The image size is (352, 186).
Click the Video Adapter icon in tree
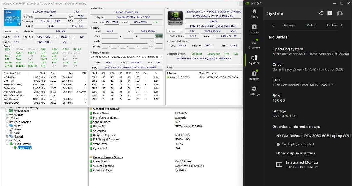[11, 122]
